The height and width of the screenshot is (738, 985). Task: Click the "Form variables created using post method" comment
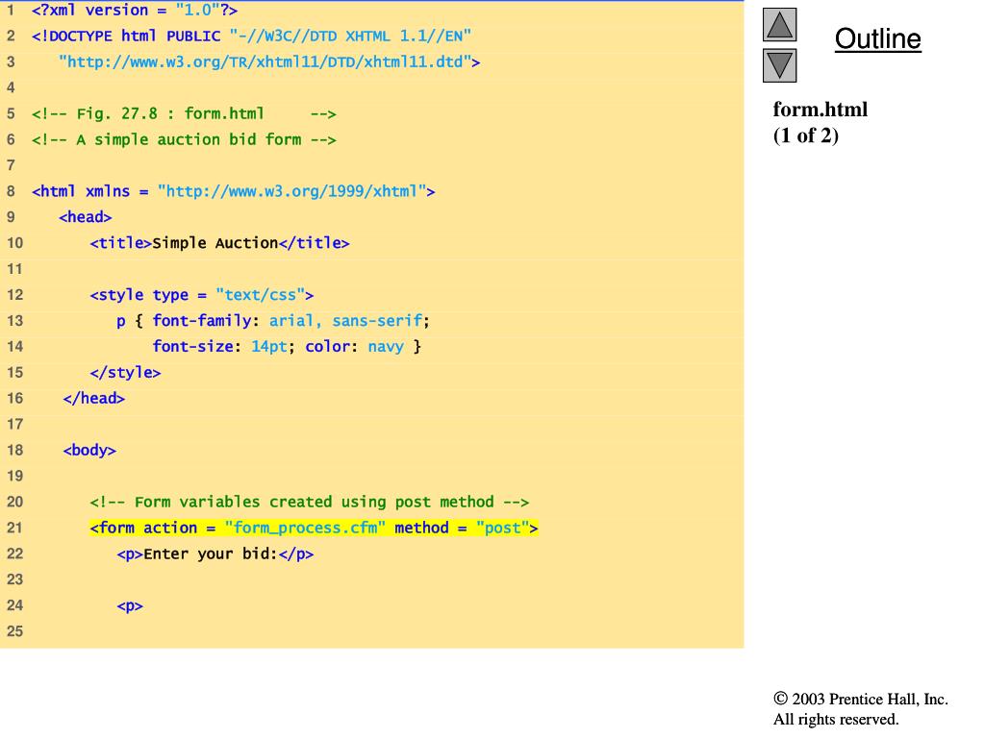coord(309,502)
